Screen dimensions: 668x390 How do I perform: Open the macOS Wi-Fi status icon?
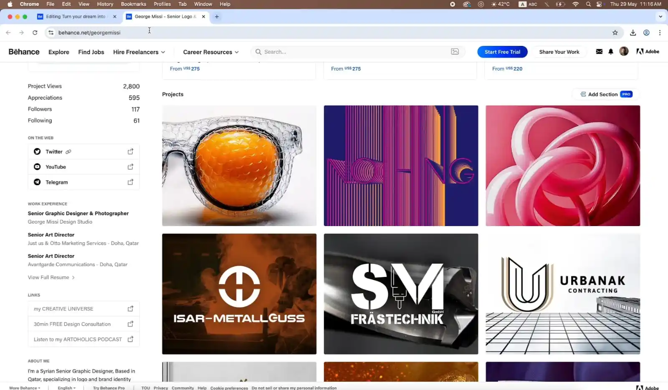coord(576,4)
